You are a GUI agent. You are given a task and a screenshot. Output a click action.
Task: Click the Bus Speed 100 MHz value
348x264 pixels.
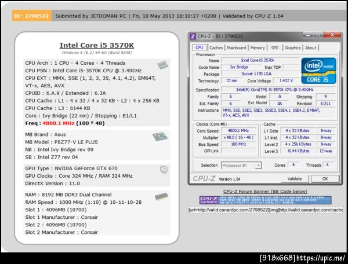[239, 144]
